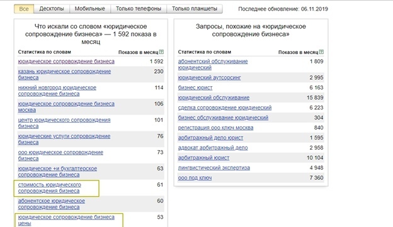
Task: Open the «Только планшеты» tab
Action: 195,9
